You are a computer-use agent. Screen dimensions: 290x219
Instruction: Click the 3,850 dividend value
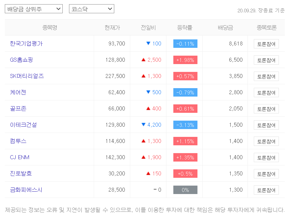click(236, 76)
